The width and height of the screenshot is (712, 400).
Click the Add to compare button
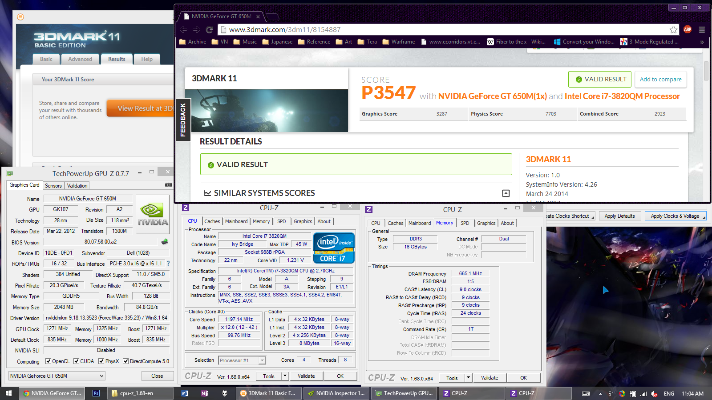click(660, 79)
